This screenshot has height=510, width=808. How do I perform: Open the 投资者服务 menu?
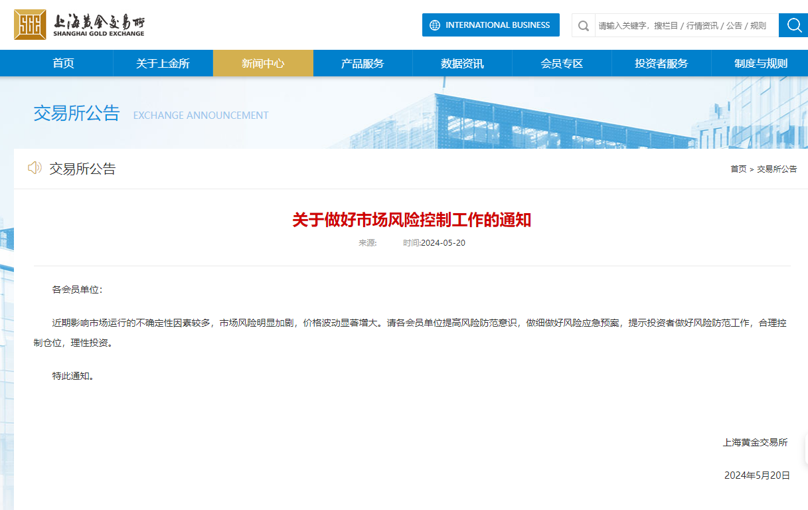point(661,64)
